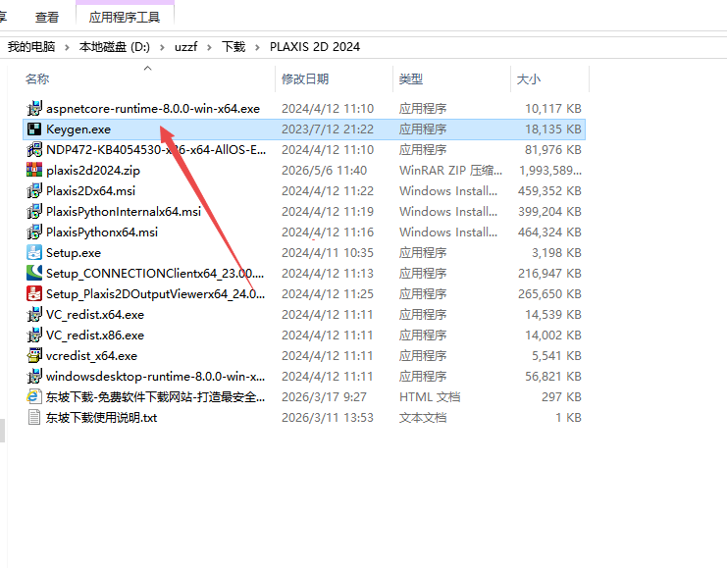The width and height of the screenshot is (727, 568).
Task: Go to 我的电脑 in the address bar
Action: click(x=31, y=47)
